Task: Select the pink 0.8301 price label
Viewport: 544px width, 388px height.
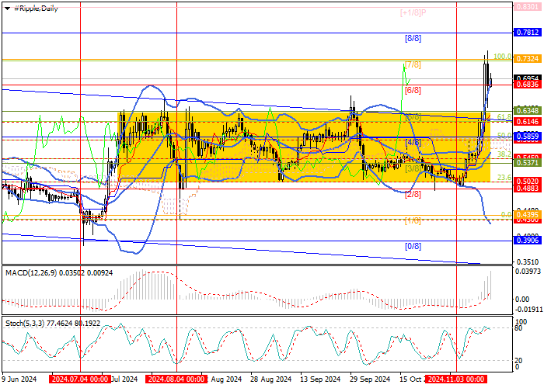Action: [x=527, y=6]
